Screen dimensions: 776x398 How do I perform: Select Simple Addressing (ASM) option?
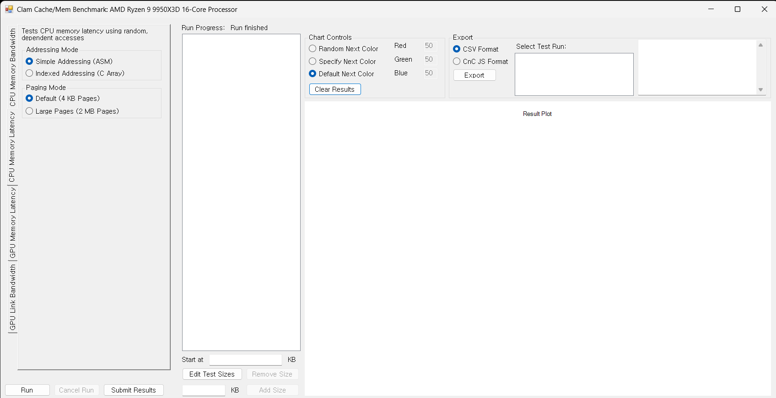[30, 62]
